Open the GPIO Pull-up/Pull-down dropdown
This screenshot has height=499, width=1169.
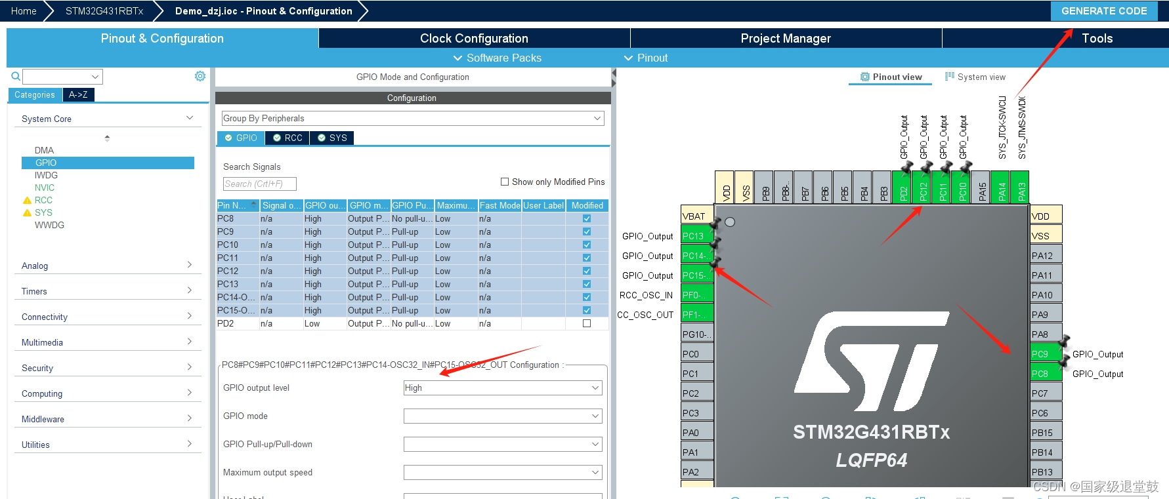pyautogui.click(x=503, y=444)
